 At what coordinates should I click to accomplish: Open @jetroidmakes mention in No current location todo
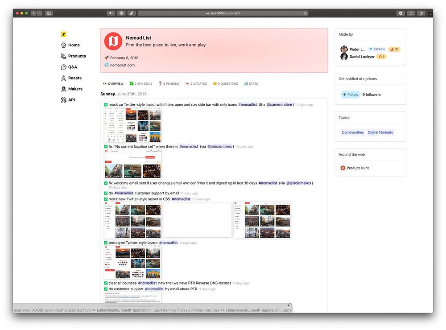[219, 147]
